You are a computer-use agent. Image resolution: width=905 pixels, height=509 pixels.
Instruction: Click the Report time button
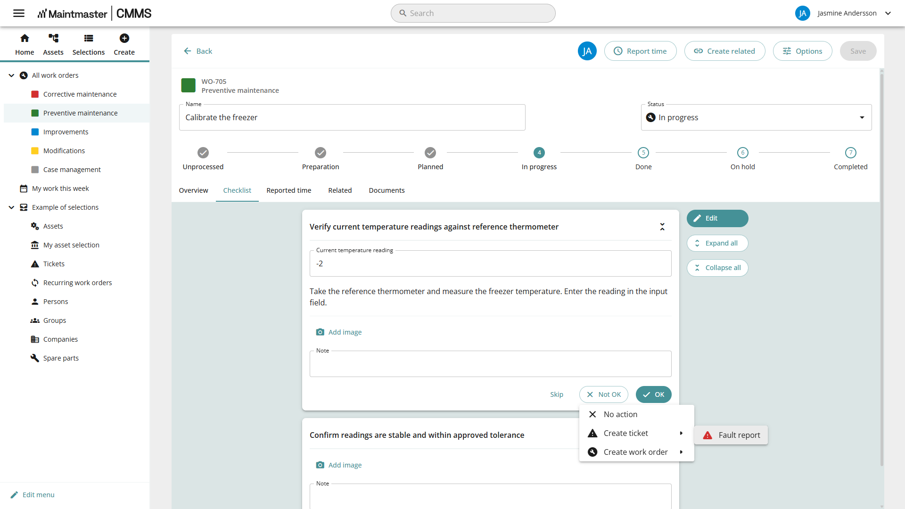point(640,51)
